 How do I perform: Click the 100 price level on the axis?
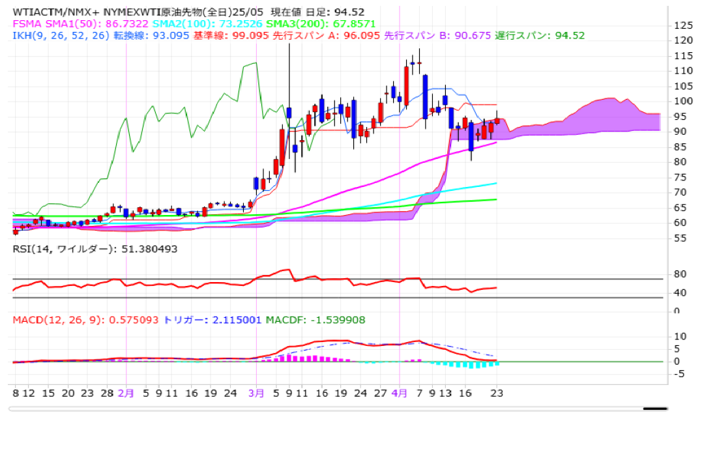tap(684, 101)
